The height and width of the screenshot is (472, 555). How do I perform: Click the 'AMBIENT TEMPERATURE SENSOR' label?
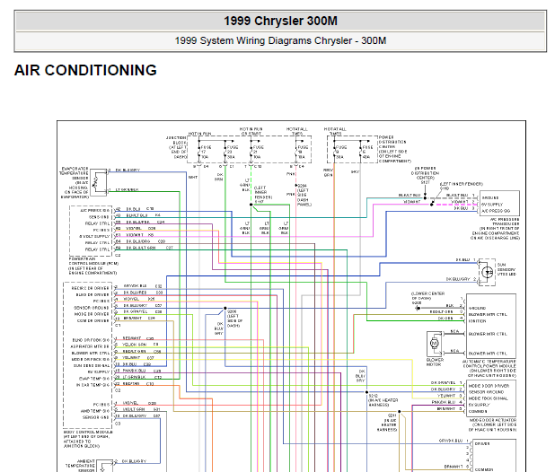[80, 466]
